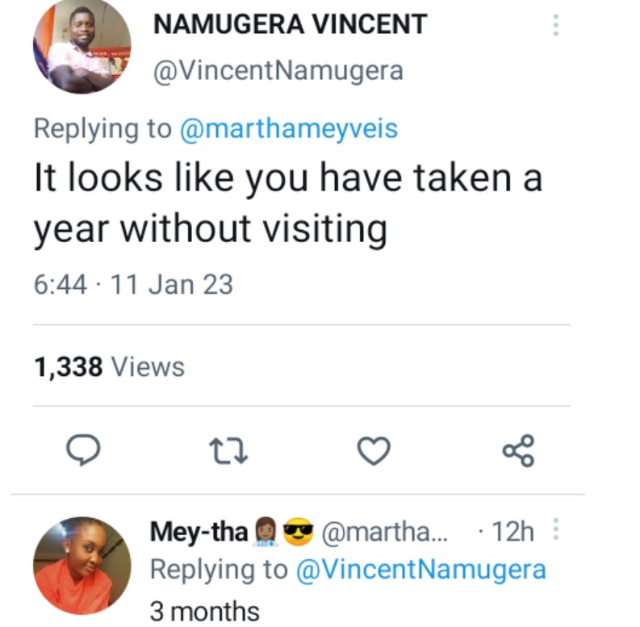Click the 6:44 tweet time

(x=60, y=284)
